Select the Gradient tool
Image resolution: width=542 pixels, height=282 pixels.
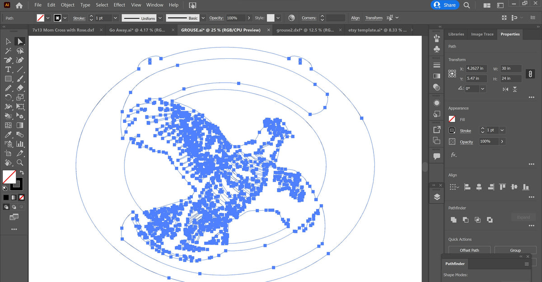pos(20,125)
